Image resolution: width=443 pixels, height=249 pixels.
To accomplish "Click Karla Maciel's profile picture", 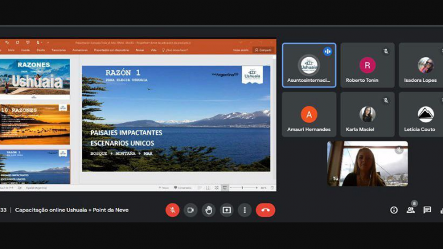I will coord(367,114).
